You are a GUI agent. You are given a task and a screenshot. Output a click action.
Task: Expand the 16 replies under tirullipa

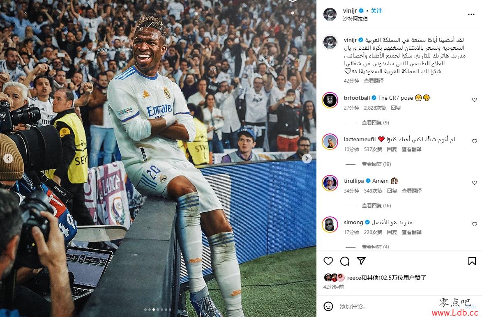pyautogui.click(x=376, y=205)
